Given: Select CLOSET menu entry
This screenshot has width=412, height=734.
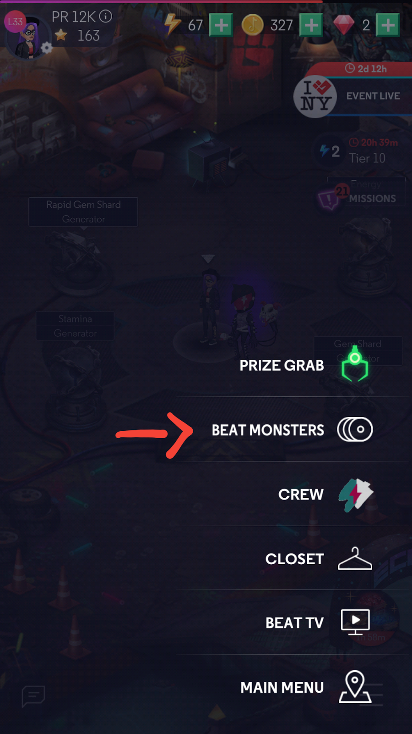Looking at the screenshot, I should point(293,558).
